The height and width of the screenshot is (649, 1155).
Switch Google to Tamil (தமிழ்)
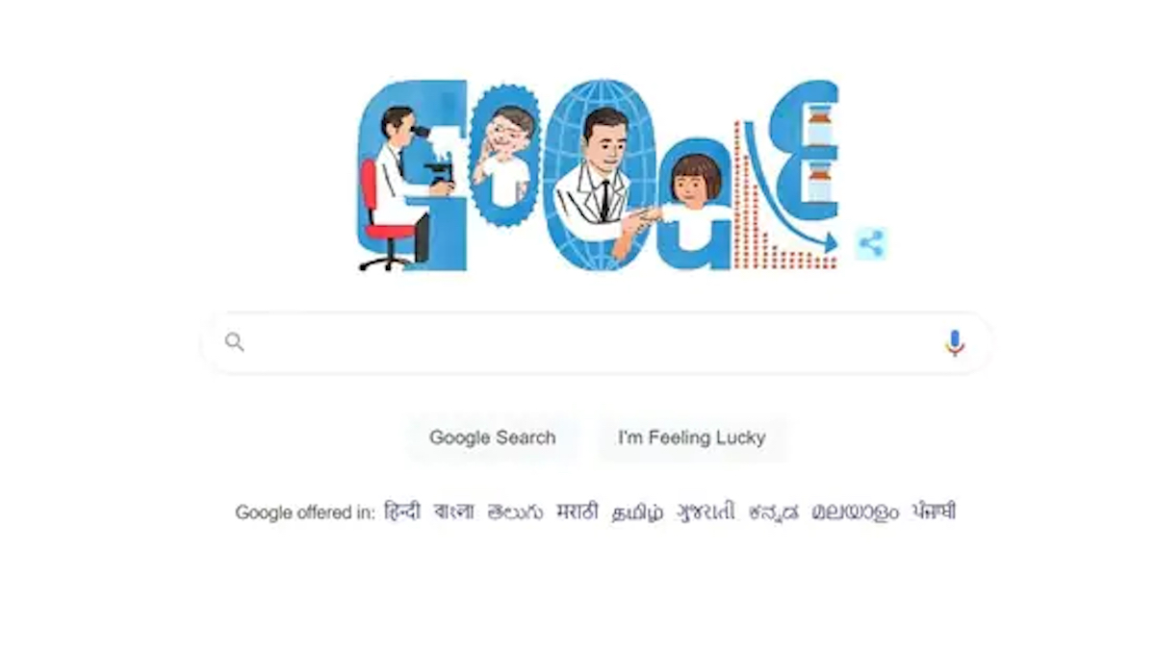click(637, 512)
